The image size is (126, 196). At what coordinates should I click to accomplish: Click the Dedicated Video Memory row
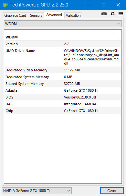[x=63, y=70]
